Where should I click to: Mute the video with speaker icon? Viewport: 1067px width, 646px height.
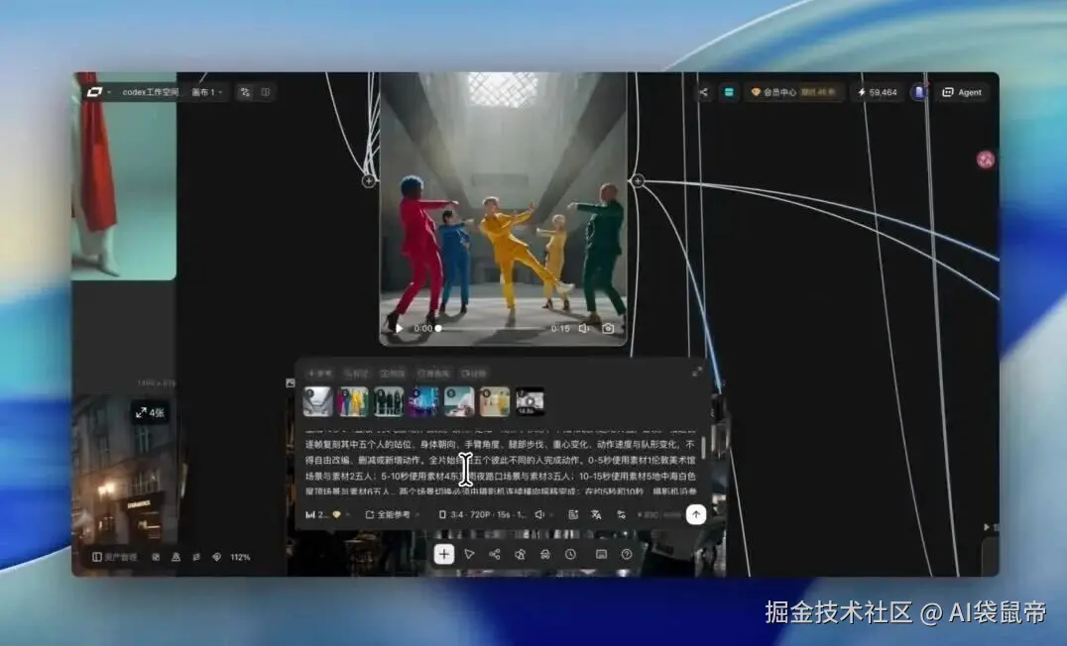point(584,328)
